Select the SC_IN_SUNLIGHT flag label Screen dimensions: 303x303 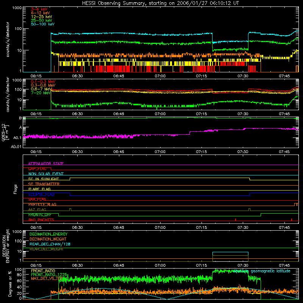click(x=44, y=179)
